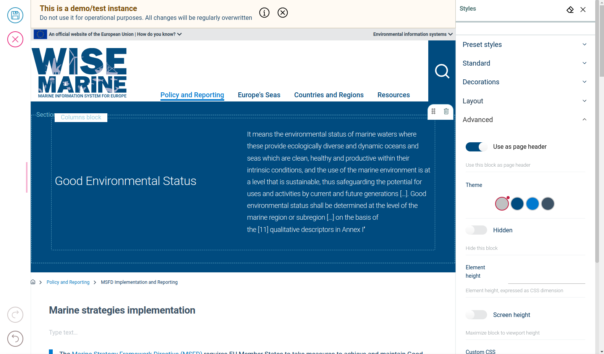Screen dimensions: 604x354
Task: Click the 'Type text…' placeholder
Action: [63, 332]
